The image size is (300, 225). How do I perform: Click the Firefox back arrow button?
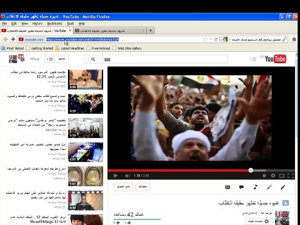6,39
